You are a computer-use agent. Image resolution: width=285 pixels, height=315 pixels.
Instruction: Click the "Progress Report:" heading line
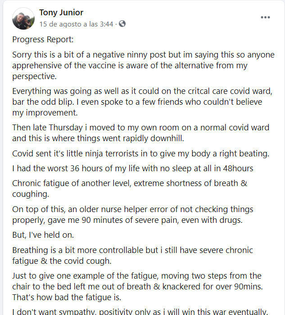(x=41, y=40)
